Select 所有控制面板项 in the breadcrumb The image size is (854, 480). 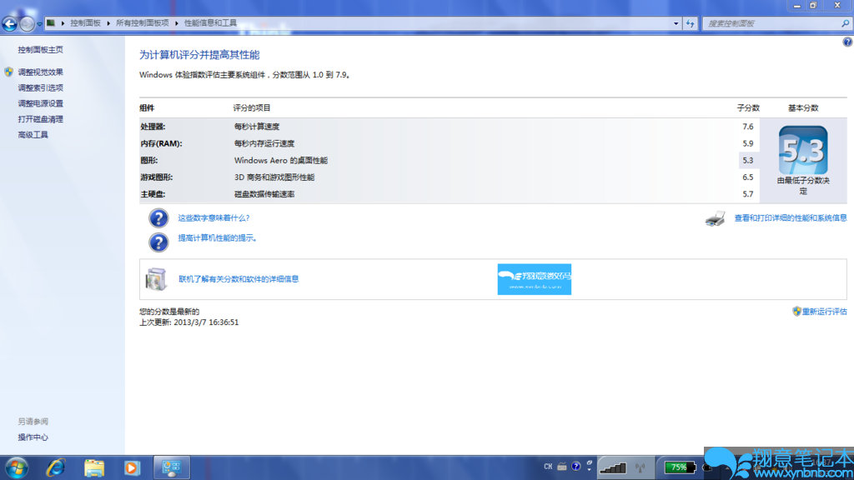point(142,23)
